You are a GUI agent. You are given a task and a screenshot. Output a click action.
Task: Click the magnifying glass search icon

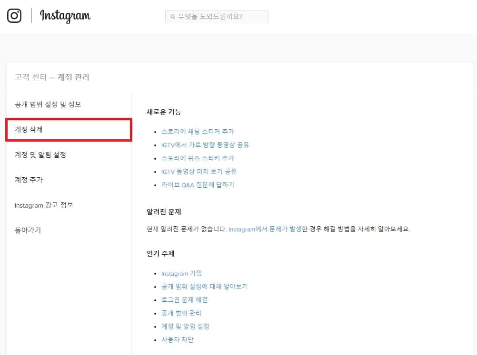coord(172,17)
